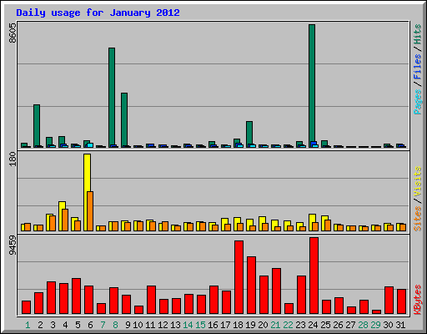Click the cyan "Pages" legend label
427x334 pixels.
pyautogui.click(x=417, y=102)
